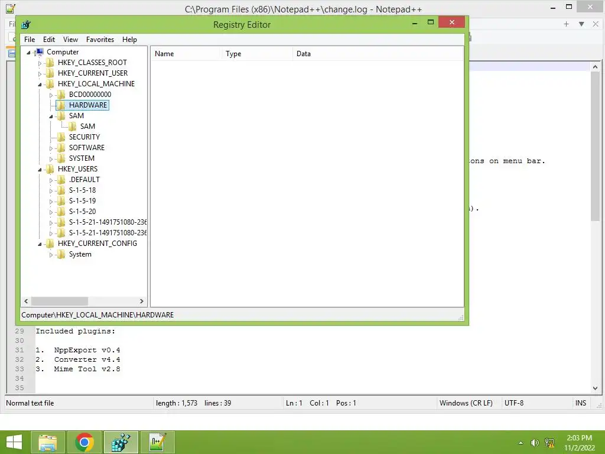This screenshot has height=454, width=605.
Task: Select the S-1-5-20 key
Action: pos(82,212)
